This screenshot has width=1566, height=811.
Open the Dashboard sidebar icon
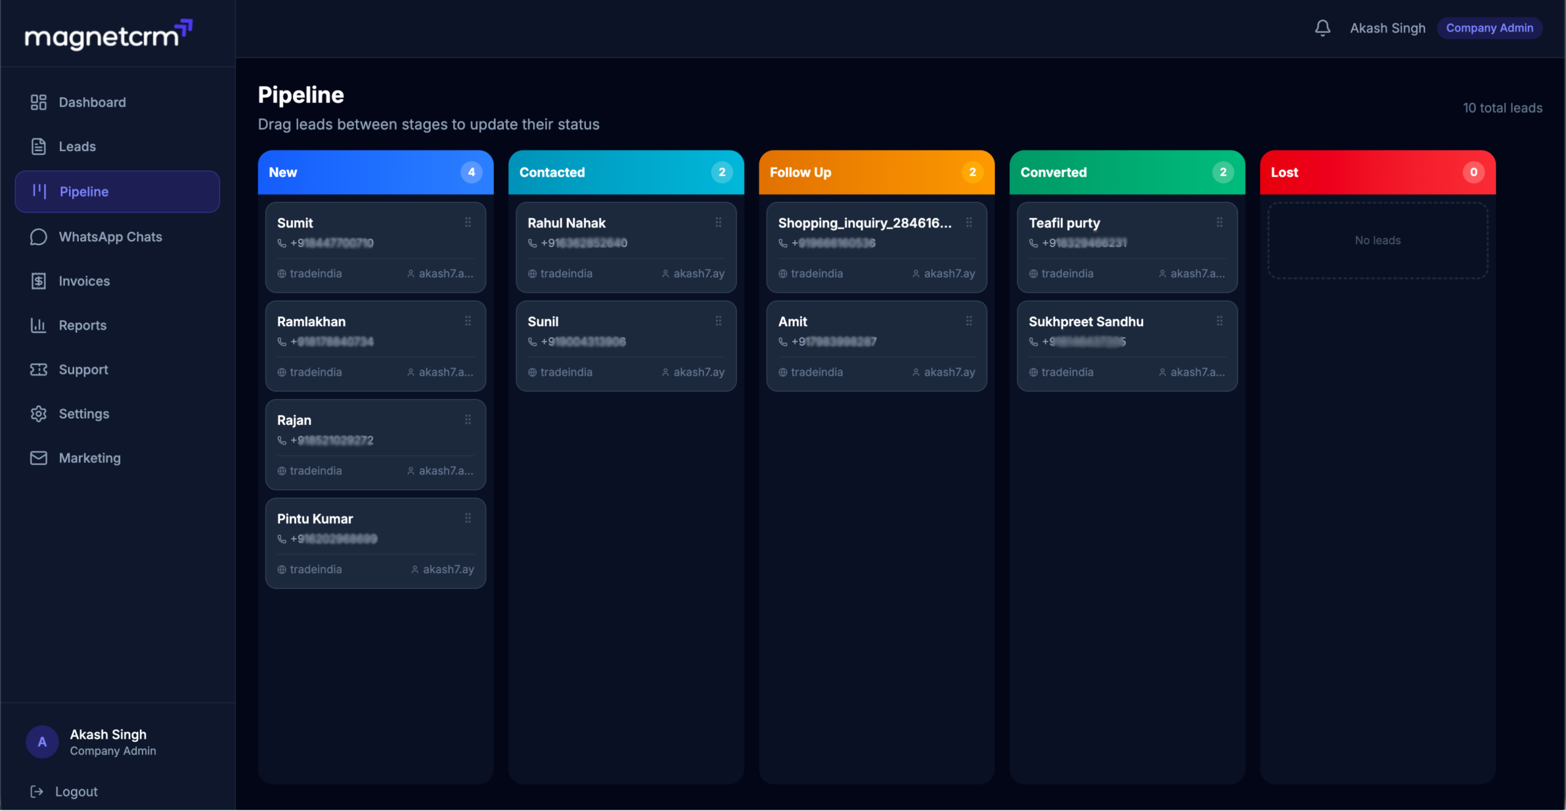[x=39, y=102]
